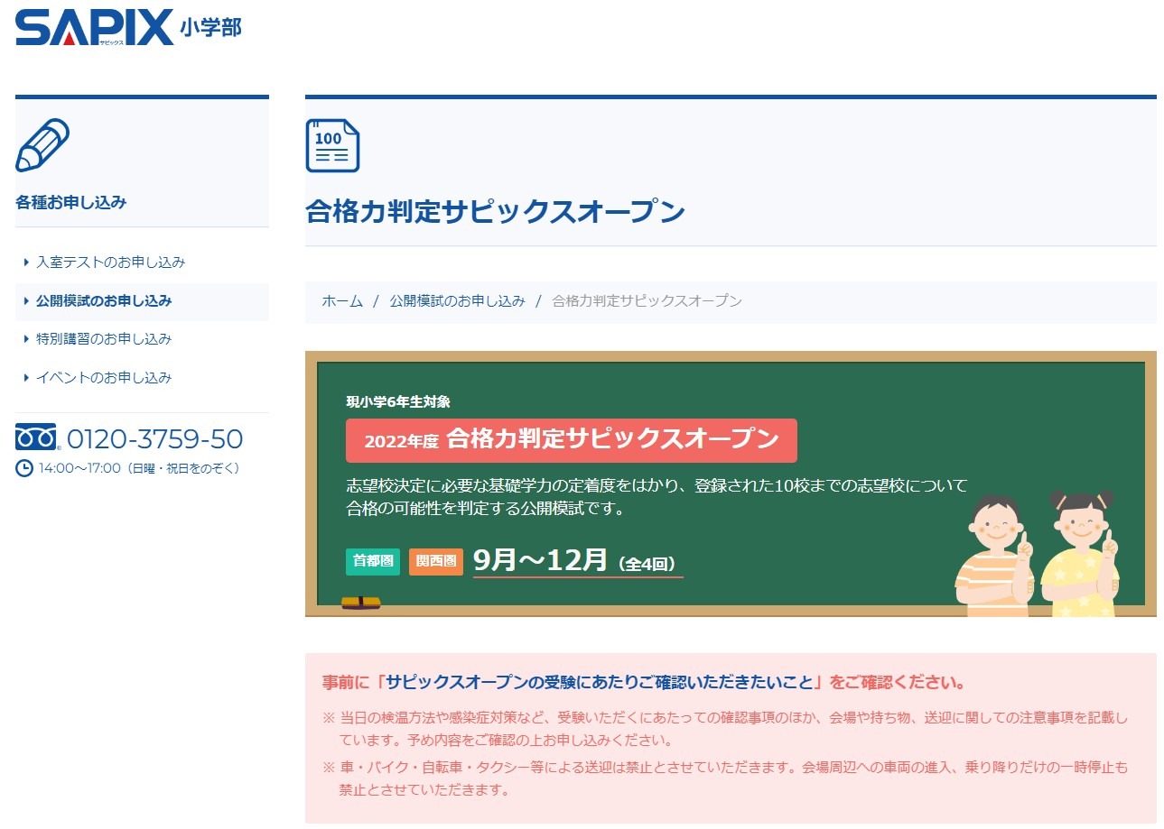Click the freephone dial icon beside the number
1164x829 pixels.
click(x=34, y=438)
